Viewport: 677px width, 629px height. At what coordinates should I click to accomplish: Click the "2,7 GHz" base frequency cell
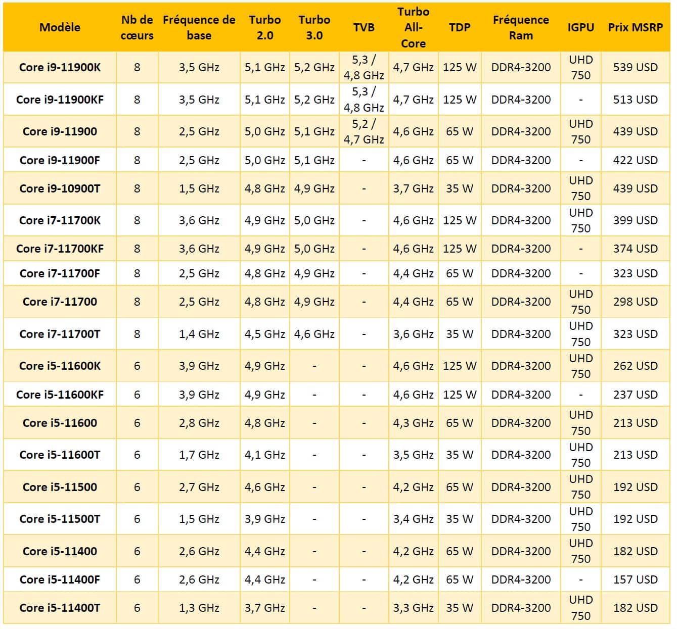tap(199, 487)
